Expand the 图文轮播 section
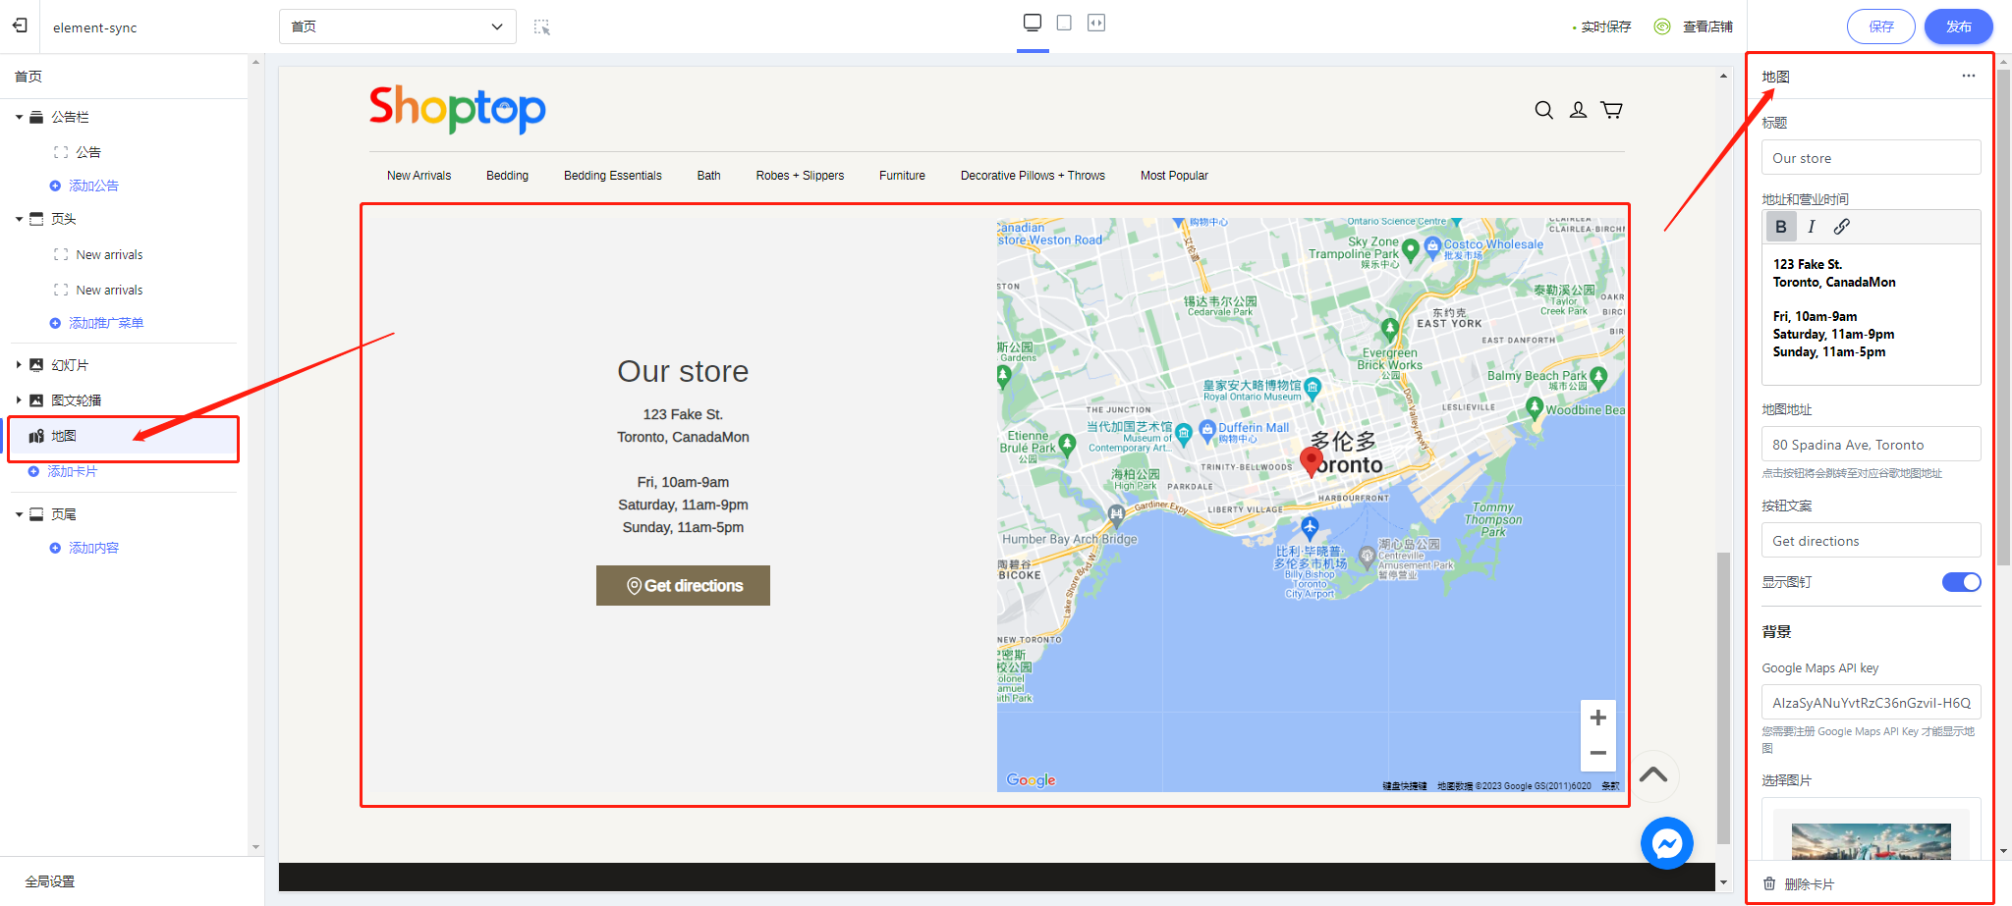 19,400
